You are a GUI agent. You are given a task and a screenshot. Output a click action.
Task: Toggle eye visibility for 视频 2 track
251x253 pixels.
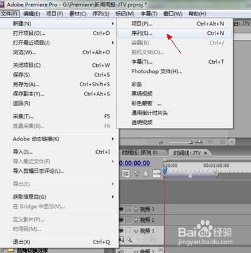click(122, 220)
